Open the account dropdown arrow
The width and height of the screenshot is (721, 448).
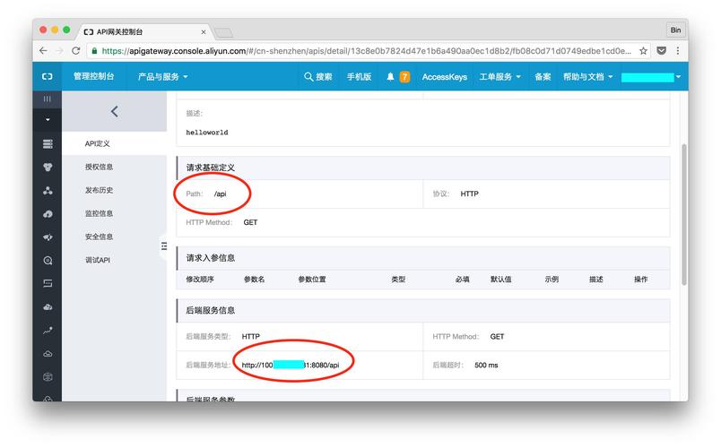(x=678, y=77)
